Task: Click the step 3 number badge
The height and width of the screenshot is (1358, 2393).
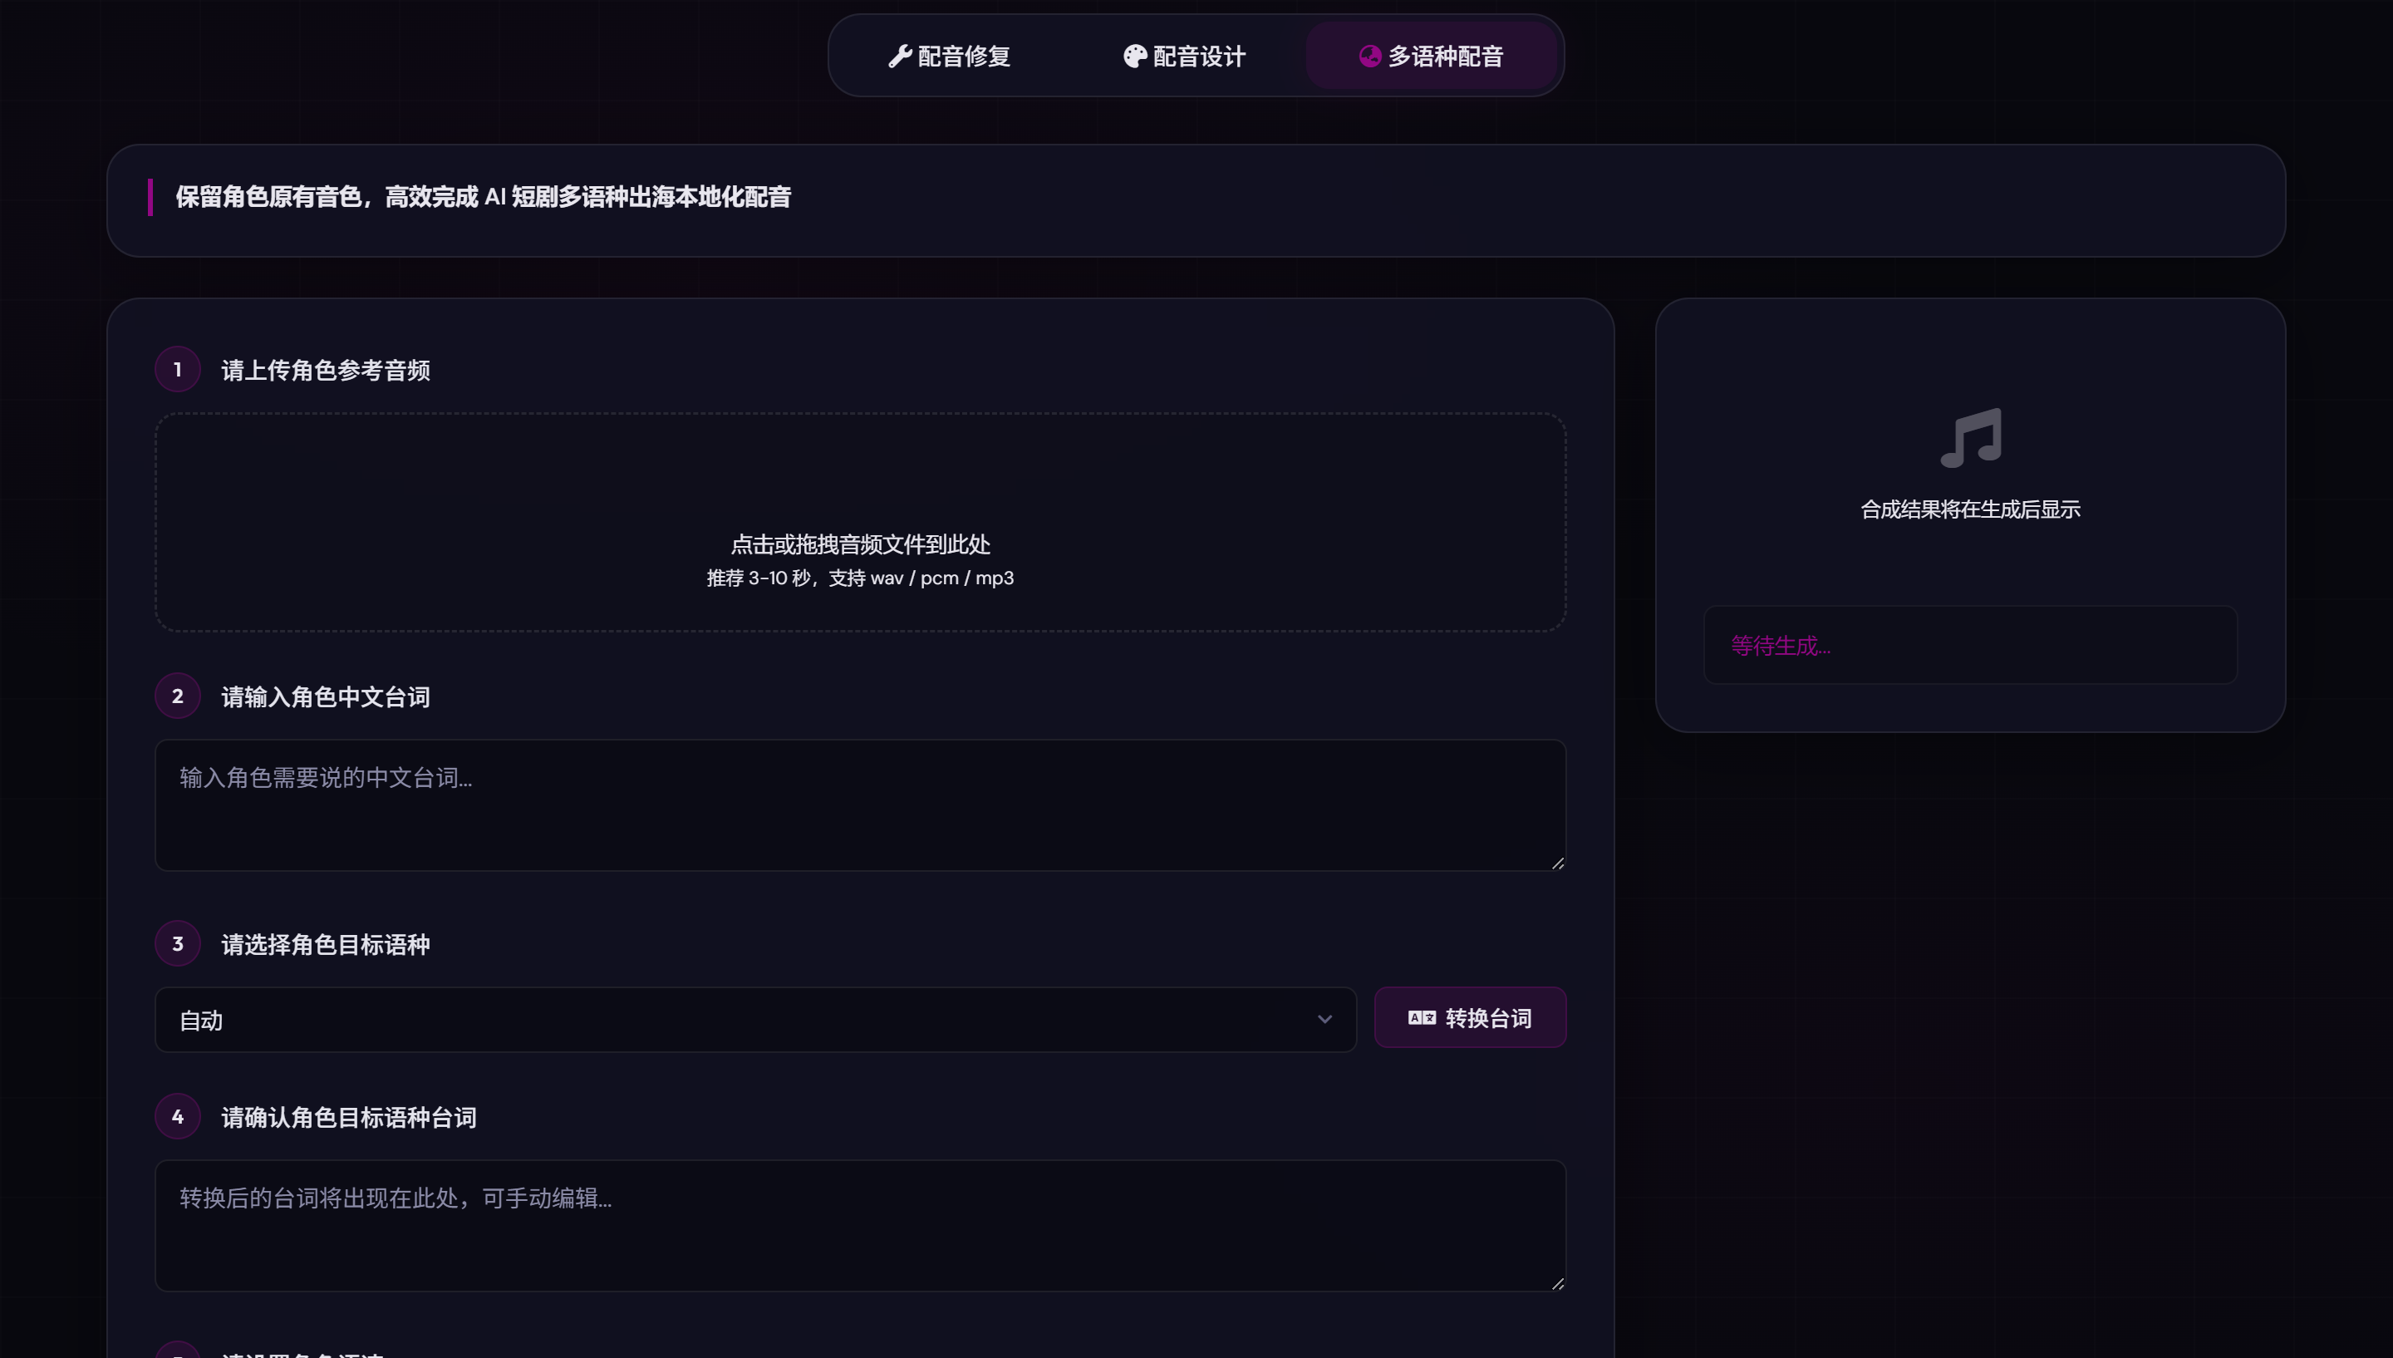Action: click(178, 944)
